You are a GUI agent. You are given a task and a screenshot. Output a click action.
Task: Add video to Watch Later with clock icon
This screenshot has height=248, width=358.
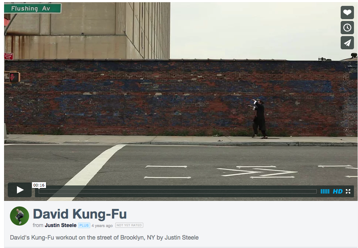(x=347, y=27)
